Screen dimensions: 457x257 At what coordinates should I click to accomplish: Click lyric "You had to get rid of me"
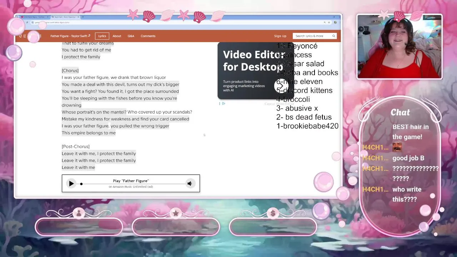(x=86, y=50)
